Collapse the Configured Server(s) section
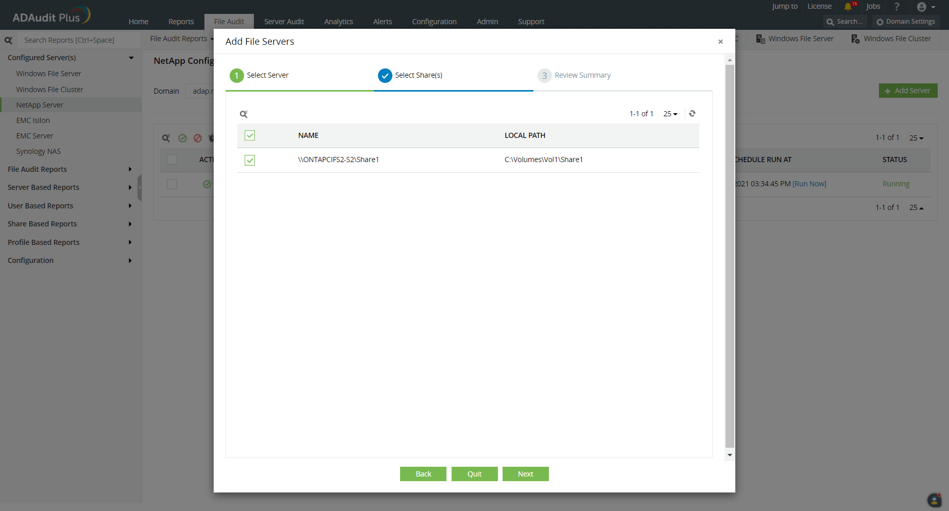Screen dimensions: 949x511 [131, 58]
